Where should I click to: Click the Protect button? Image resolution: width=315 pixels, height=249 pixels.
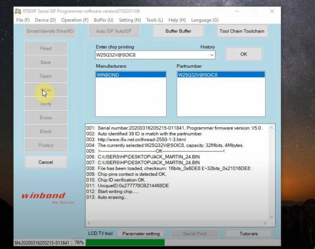click(x=46, y=145)
